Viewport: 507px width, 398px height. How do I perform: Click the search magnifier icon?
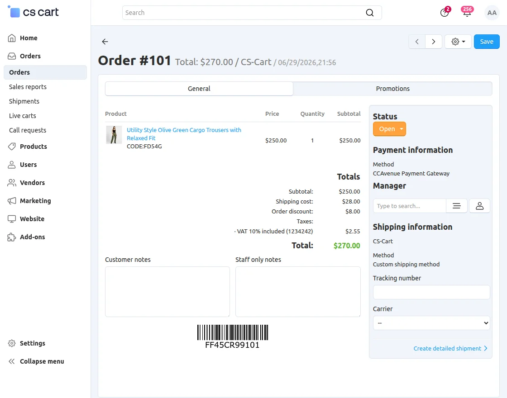click(x=369, y=13)
